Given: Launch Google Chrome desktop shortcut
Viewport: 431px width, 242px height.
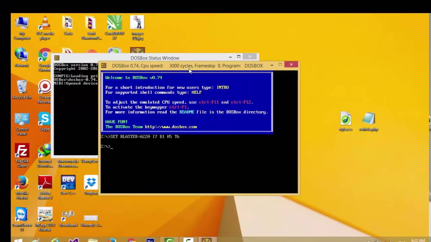Looking at the screenshot, I should [45, 60].
